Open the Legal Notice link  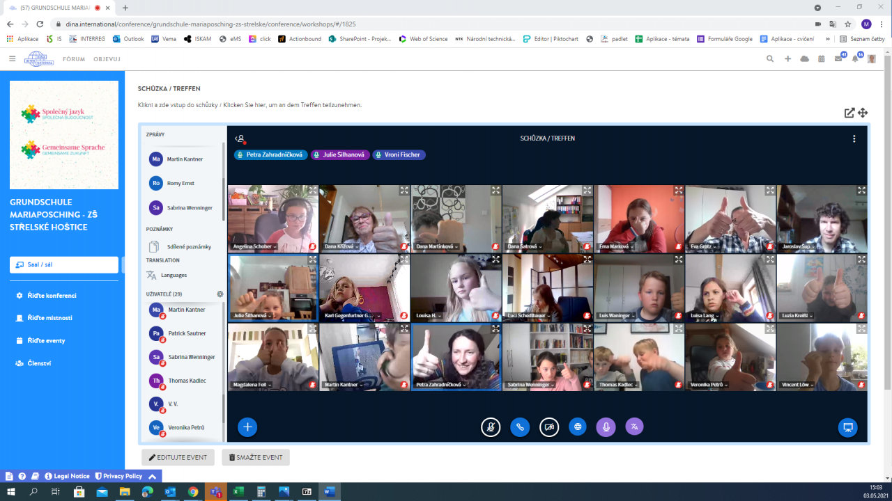point(67,476)
